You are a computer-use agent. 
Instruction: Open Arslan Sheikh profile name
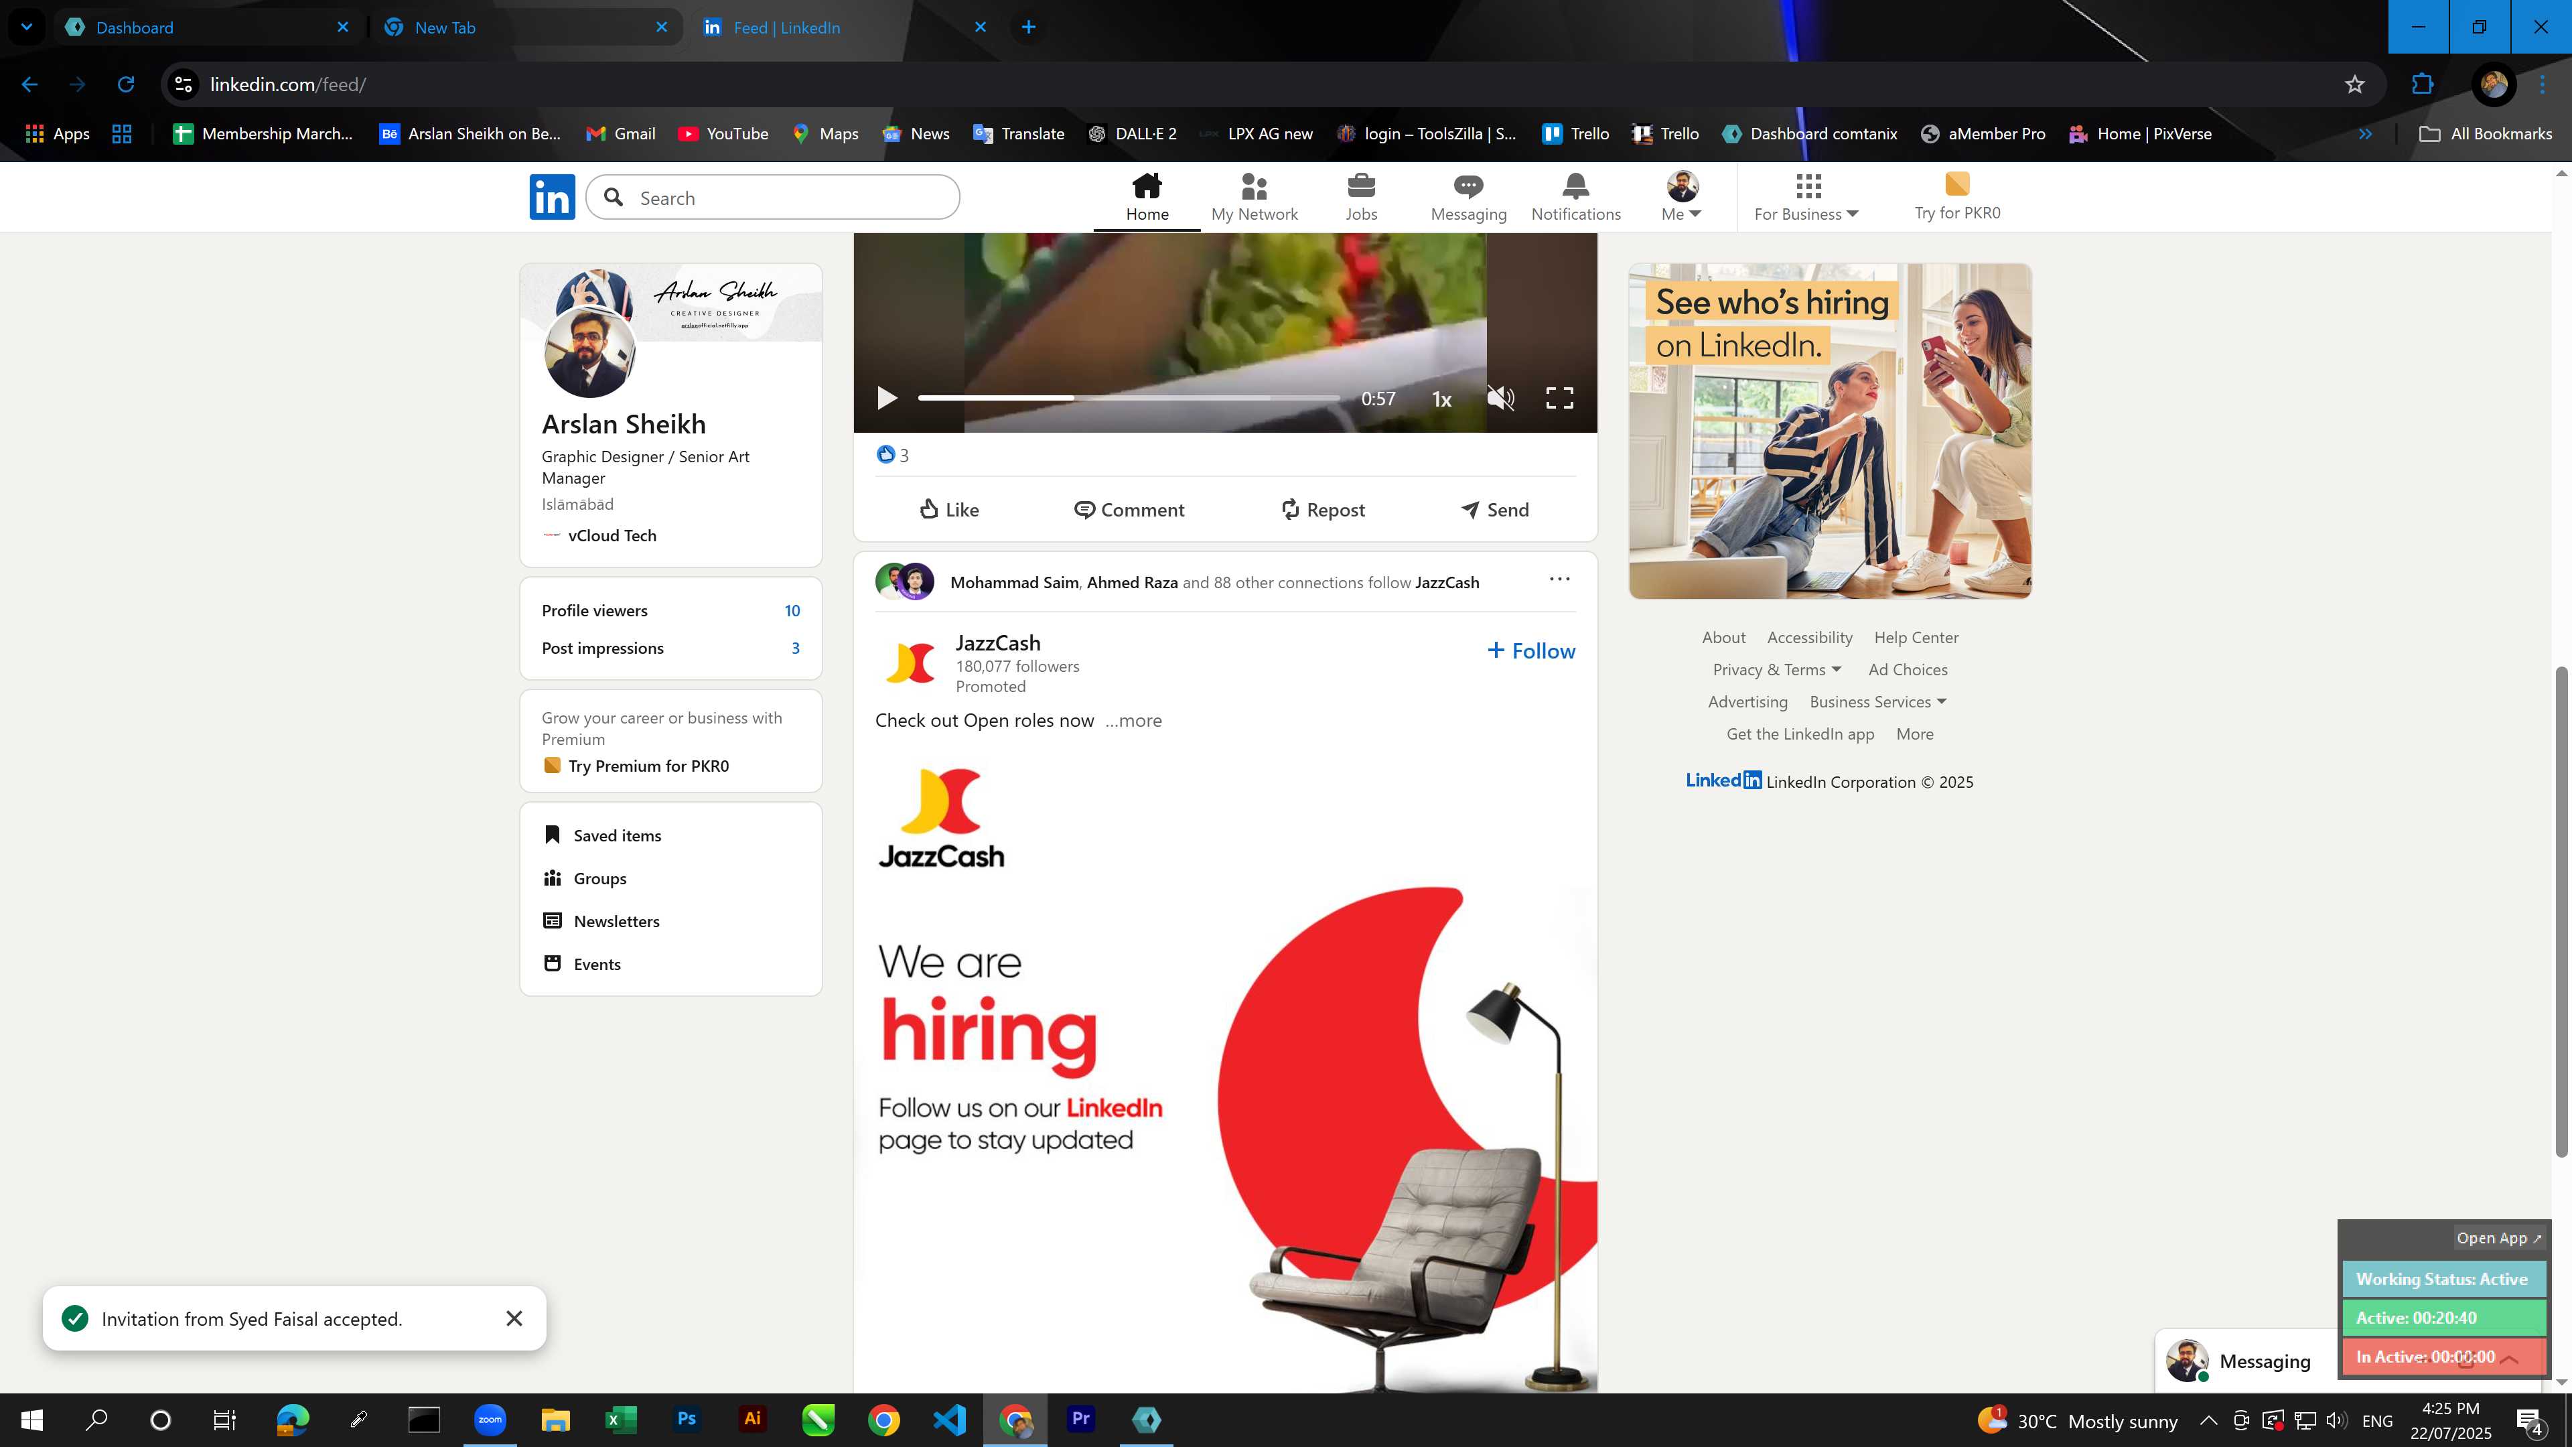coord(623,425)
